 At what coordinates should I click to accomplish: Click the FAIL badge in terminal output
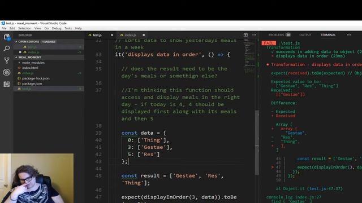coord(269,43)
